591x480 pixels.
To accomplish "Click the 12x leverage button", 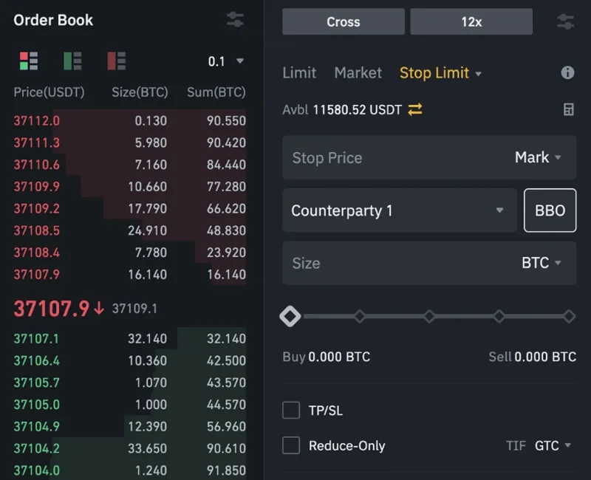I will click(x=471, y=21).
